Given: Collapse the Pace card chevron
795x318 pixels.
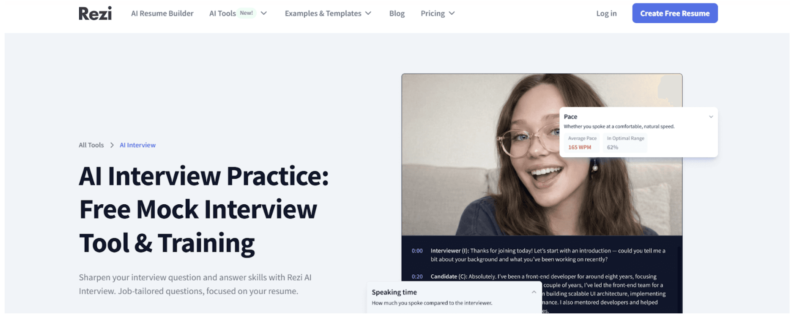Looking at the screenshot, I should click(711, 117).
